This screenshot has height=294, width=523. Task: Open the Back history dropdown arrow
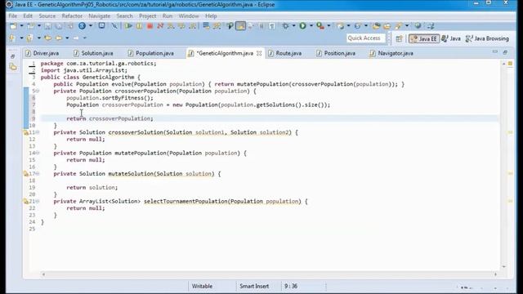point(67,38)
